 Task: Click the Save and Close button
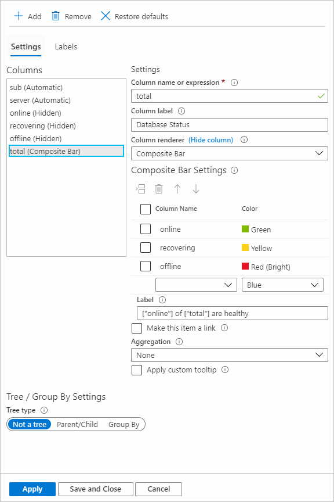click(x=95, y=489)
